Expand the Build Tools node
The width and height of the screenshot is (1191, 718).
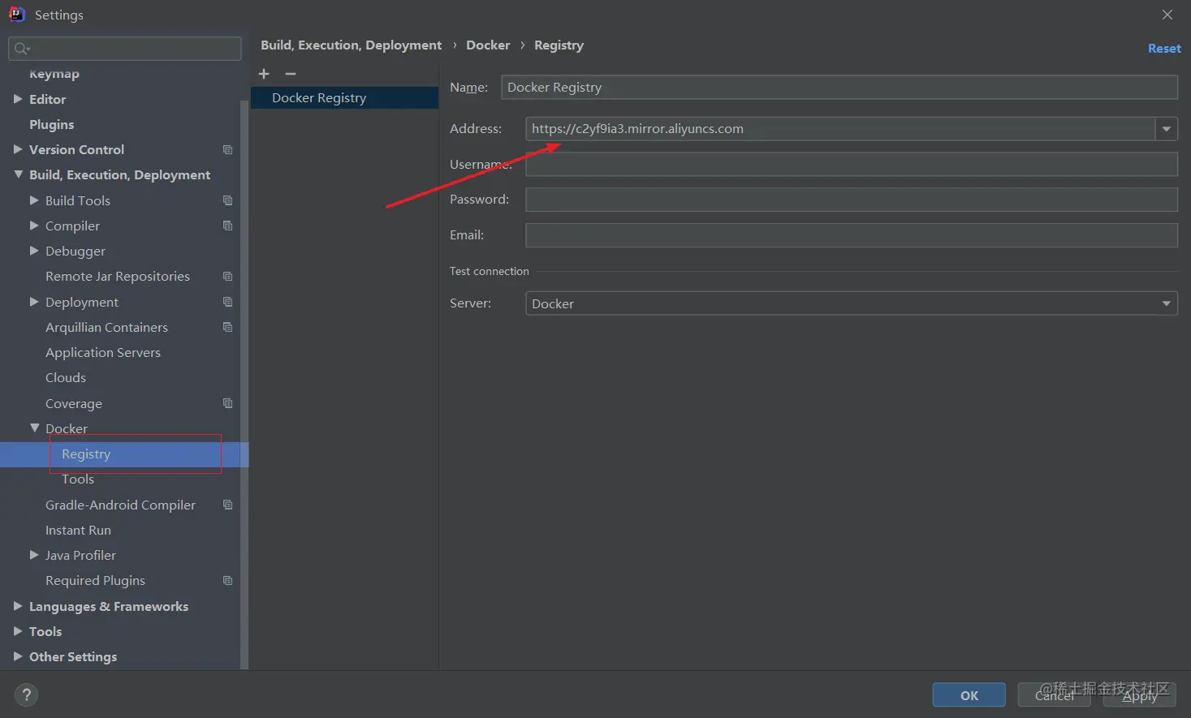(x=34, y=200)
